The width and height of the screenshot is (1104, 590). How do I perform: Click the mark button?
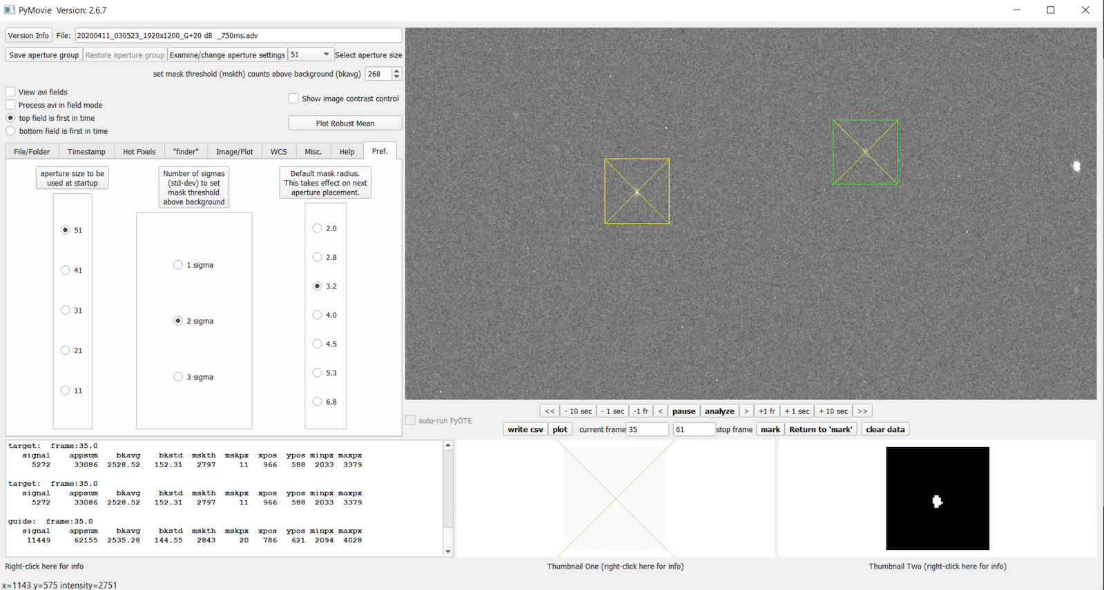(x=770, y=429)
